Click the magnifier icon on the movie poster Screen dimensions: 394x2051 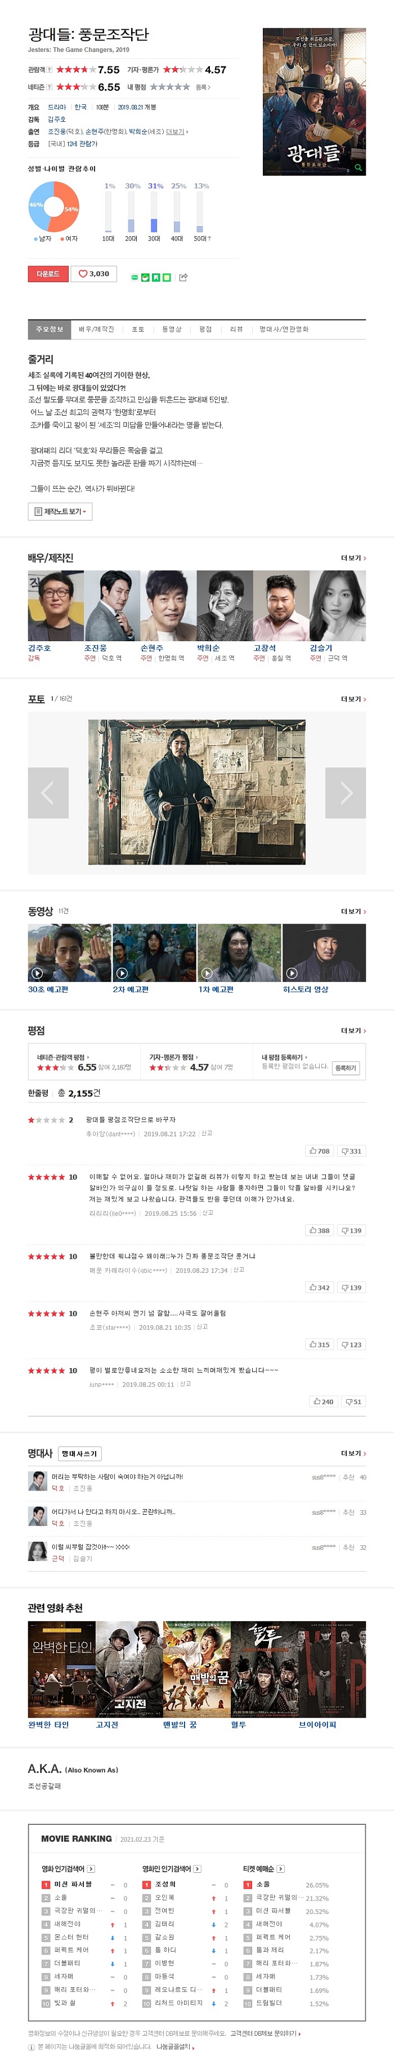(358, 168)
